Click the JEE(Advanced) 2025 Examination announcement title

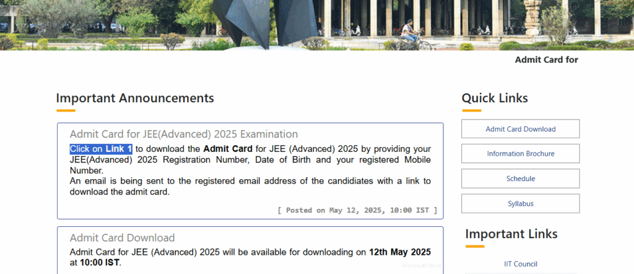point(183,134)
